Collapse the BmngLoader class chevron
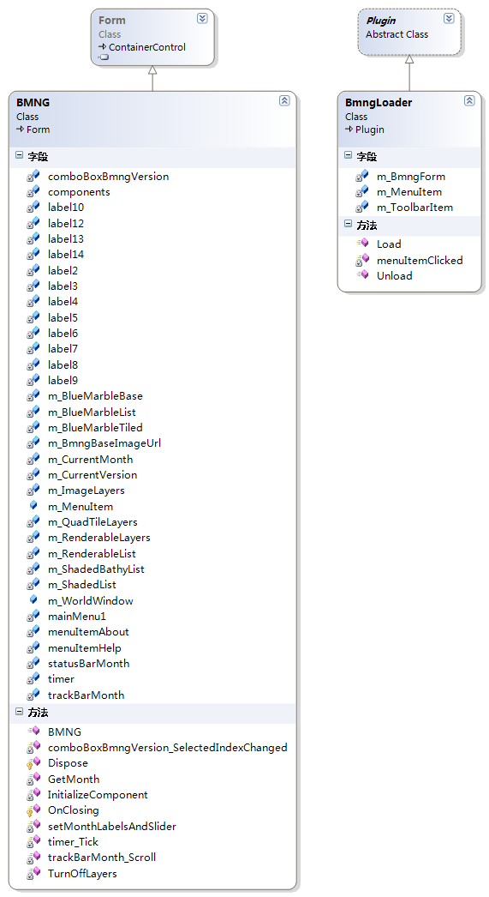This screenshot has height=897, width=489. [x=469, y=100]
